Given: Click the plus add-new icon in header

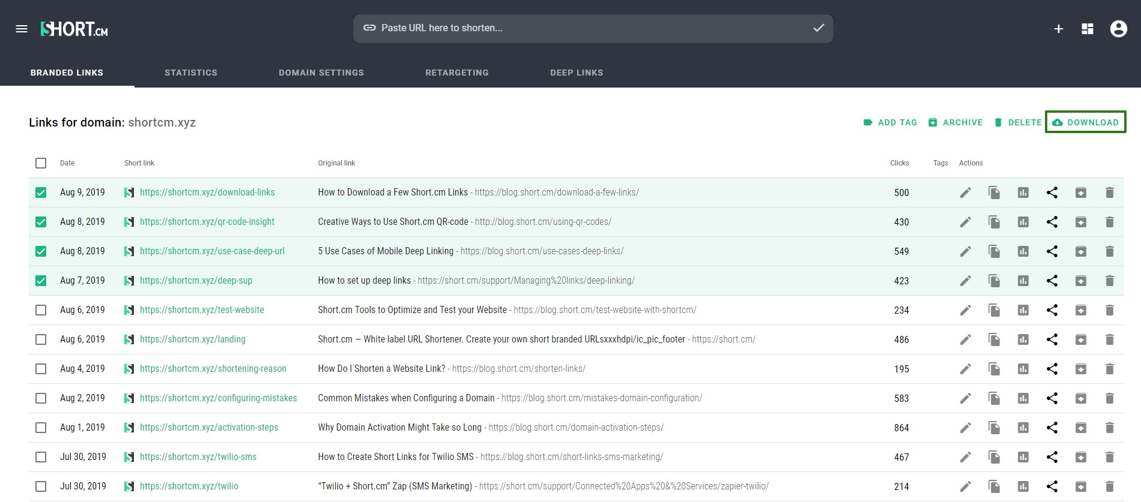Looking at the screenshot, I should pyautogui.click(x=1059, y=29).
